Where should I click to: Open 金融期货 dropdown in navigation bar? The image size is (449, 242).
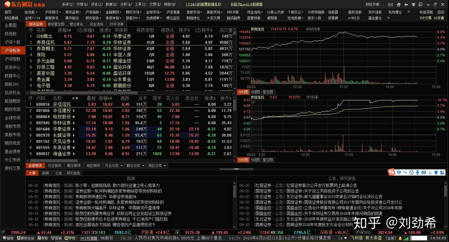click(113, 12)
